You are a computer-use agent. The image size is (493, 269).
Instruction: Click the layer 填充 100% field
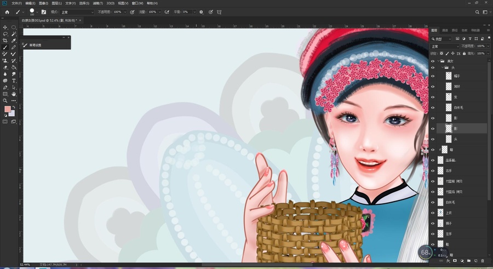[x=480, y=54]
